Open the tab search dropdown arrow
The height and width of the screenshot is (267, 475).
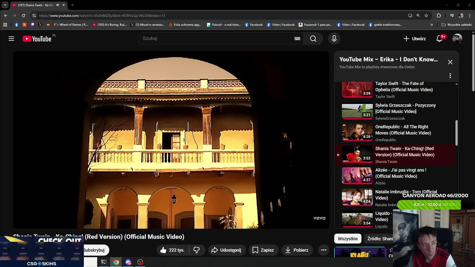5,5
